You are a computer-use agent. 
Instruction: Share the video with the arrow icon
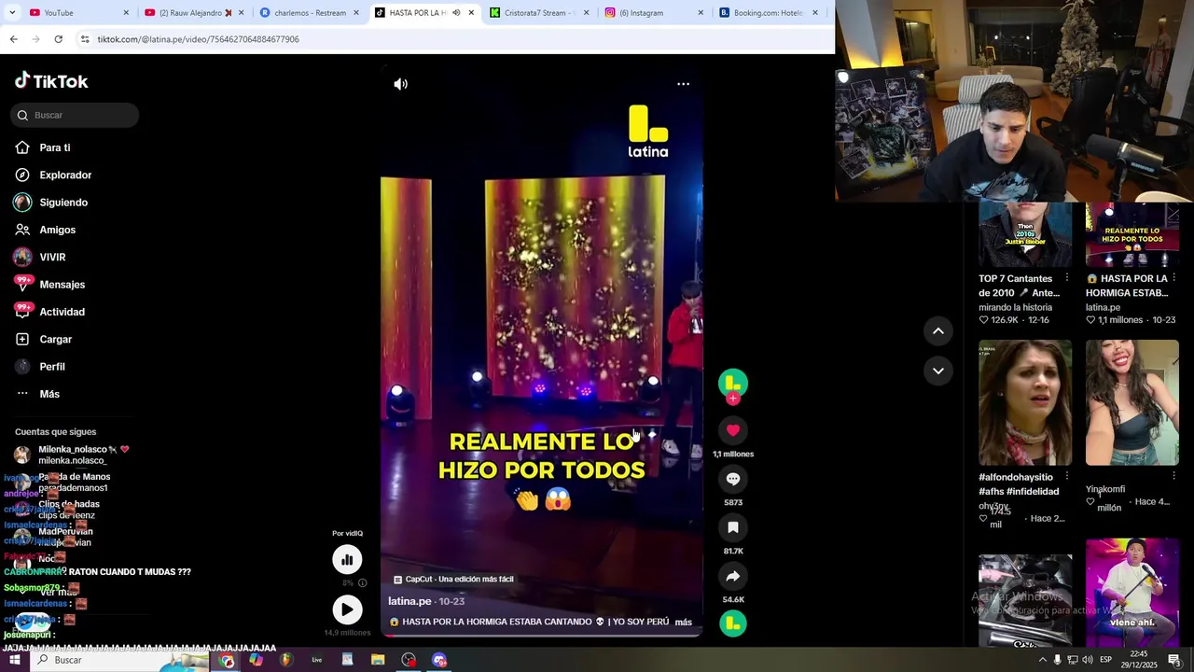733,576
